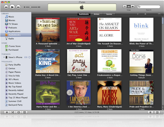Click the small artwork size icon
The height and width of the screenshot is (127, 164).
(138, 14)
